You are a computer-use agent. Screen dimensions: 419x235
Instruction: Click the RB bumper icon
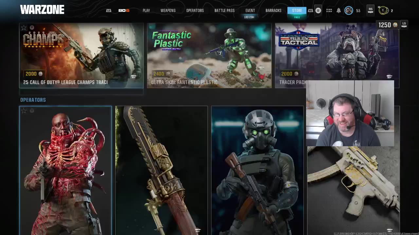(x=310, y=10)
